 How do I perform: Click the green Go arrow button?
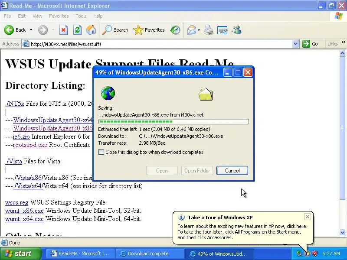coord(306,44)
